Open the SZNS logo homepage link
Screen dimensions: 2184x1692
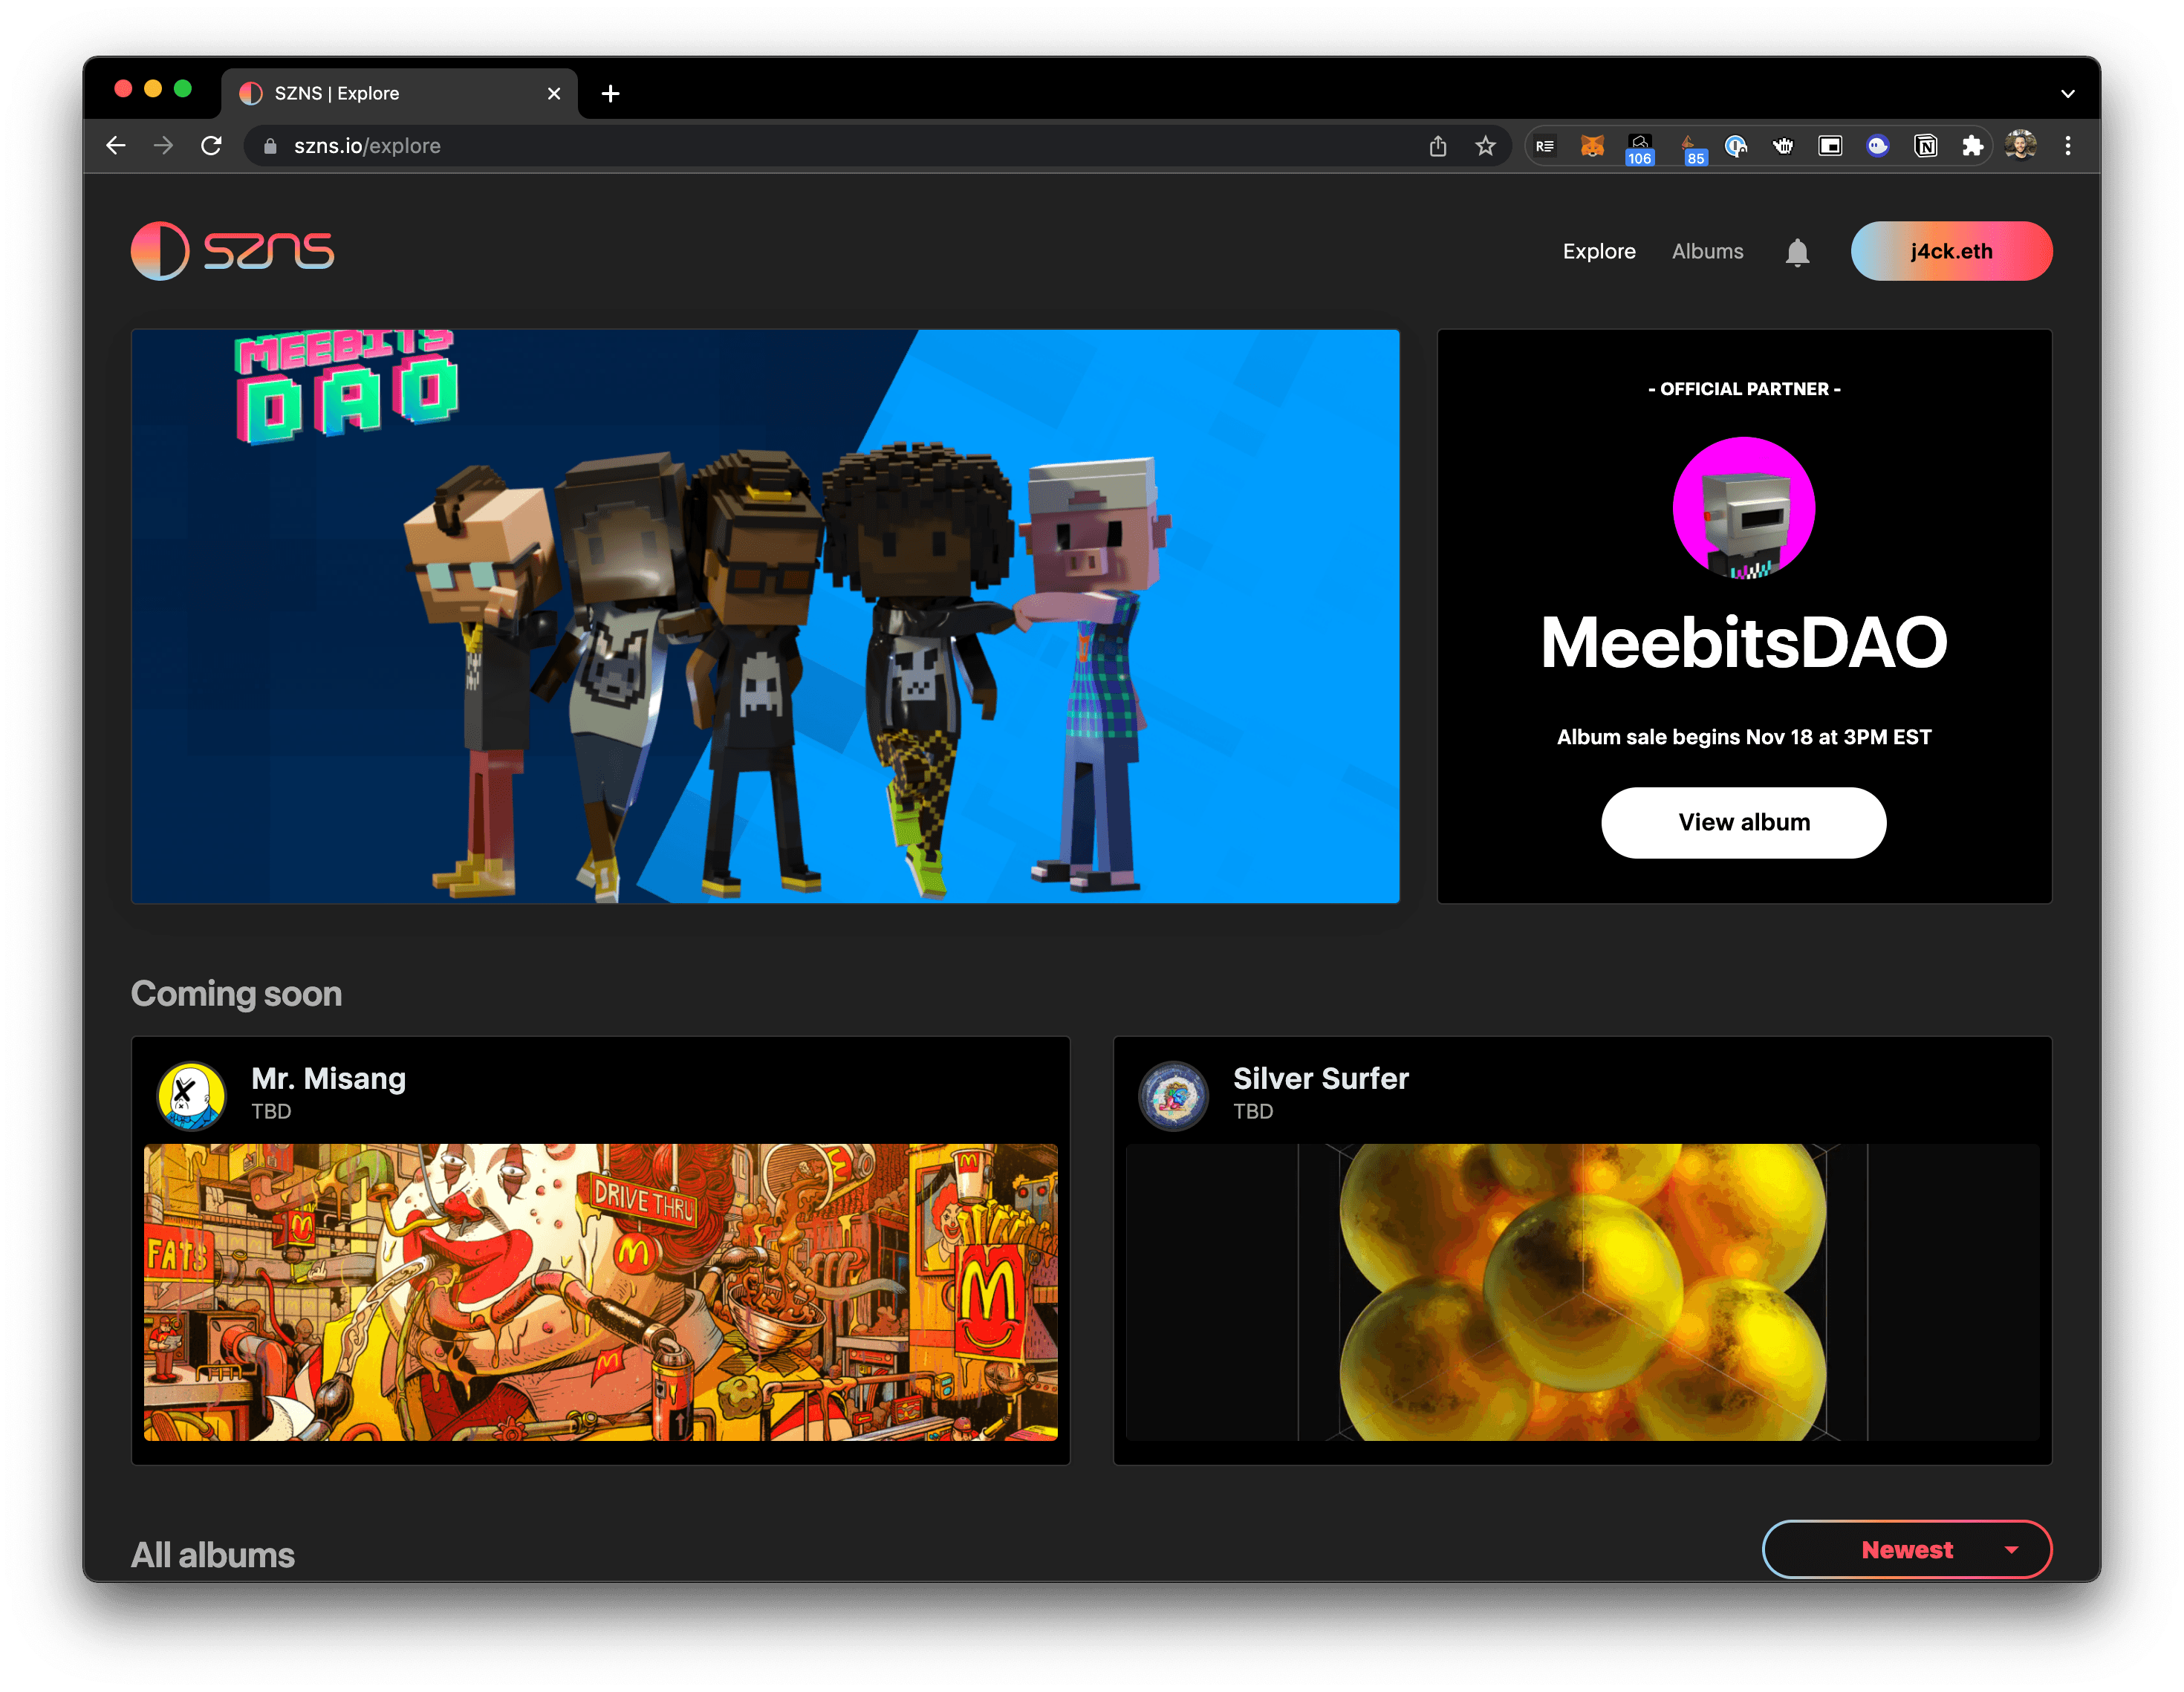[x=232, y=251]
